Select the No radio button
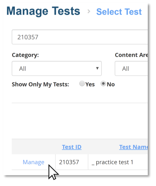Screen dimensions: 156x186 [103, 84]
